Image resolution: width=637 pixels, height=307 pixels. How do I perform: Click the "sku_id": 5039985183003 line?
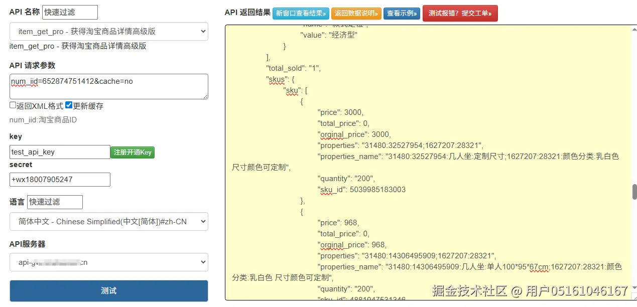[x=361, y=190]
